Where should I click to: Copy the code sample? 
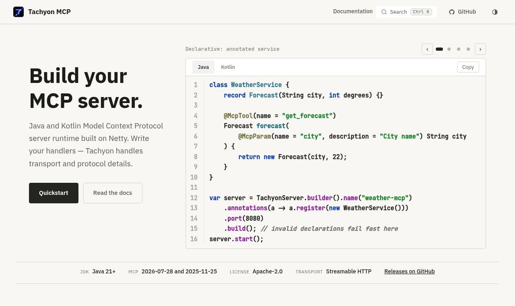468,67
